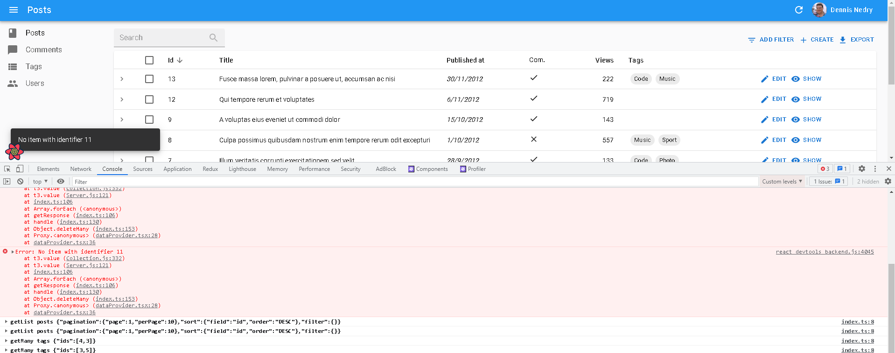Open the Comments section in the sidebar
This screenshot has width=895, height=353.
[43, 49]
